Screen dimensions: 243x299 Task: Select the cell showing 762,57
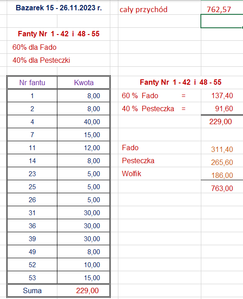pyautogui.click(x=222, y=9)
